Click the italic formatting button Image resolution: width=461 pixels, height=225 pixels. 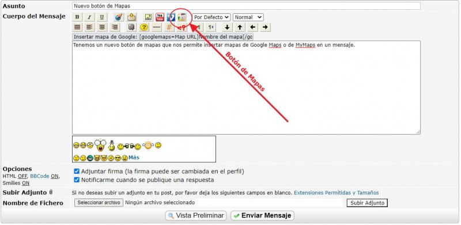tap(89, 17)
